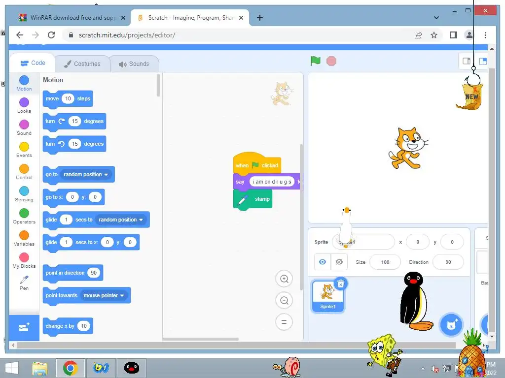The image size is (505, 378).
Task: Zoom out on the code workspace
Action: 284,300
